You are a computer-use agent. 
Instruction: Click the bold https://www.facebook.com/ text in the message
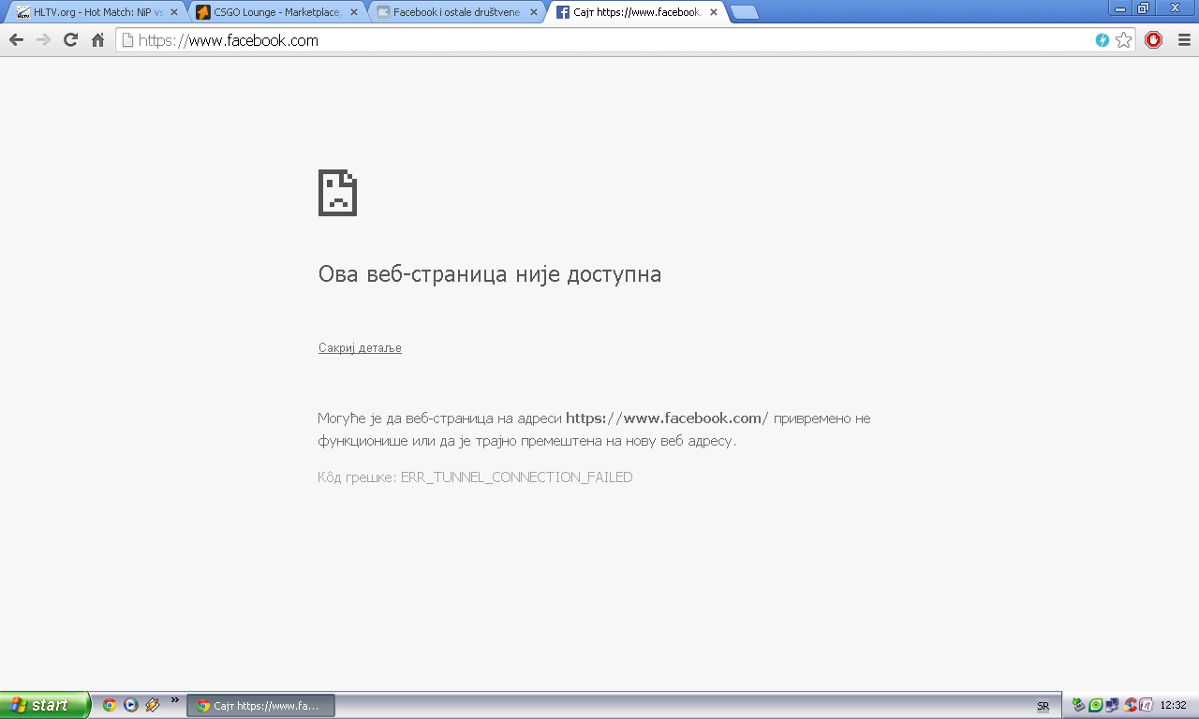coord(667,418)
